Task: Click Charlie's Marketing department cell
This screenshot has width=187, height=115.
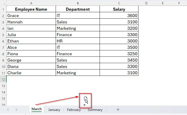Action: (x=78, y=73)
